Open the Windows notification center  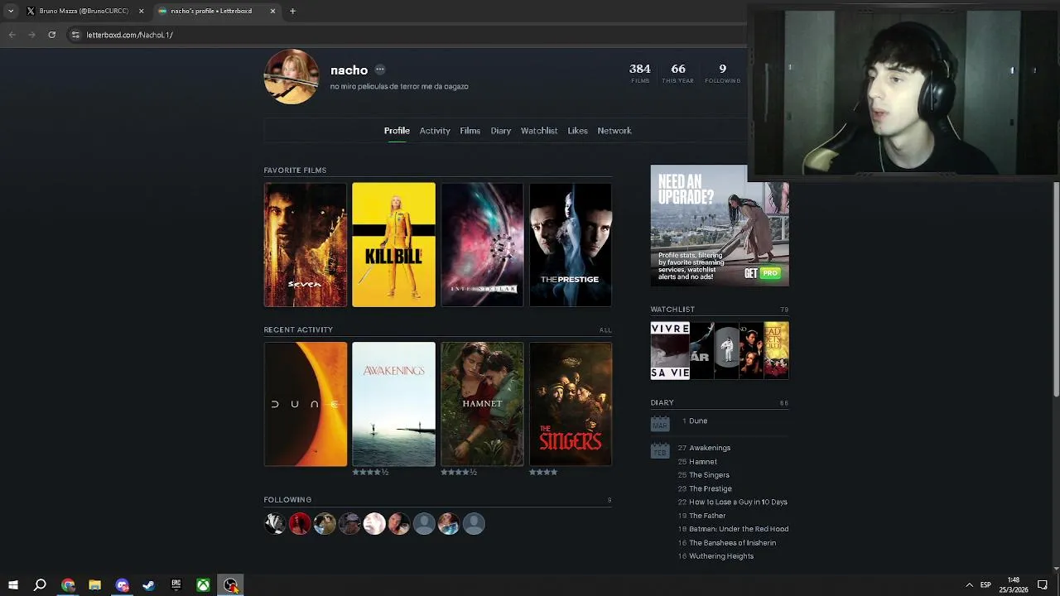(1043, 585)
